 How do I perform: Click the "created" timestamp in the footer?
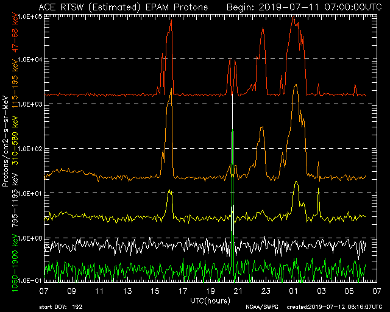335,307
